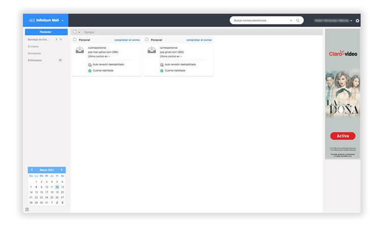Go to next month in calendar
Screen dimensions: 384x226
click(x=62, y=170)
